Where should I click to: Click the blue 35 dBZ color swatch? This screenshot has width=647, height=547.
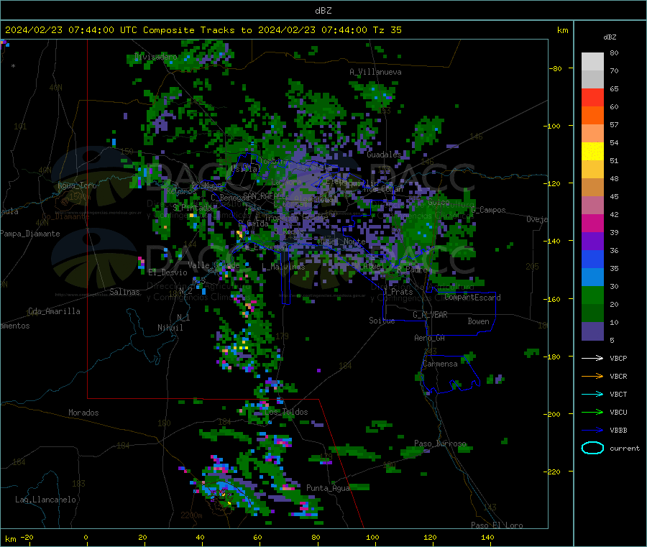point(592,259)
